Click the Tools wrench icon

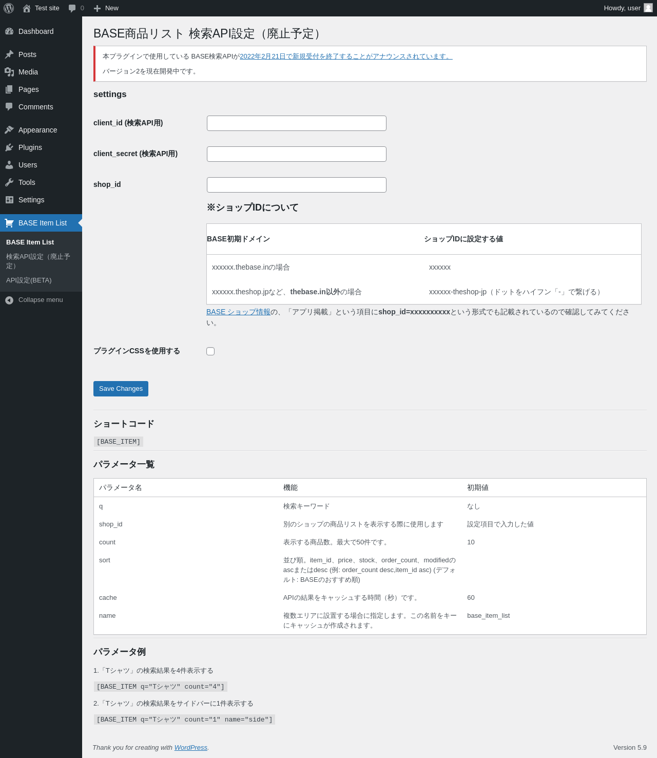(9, 182)
